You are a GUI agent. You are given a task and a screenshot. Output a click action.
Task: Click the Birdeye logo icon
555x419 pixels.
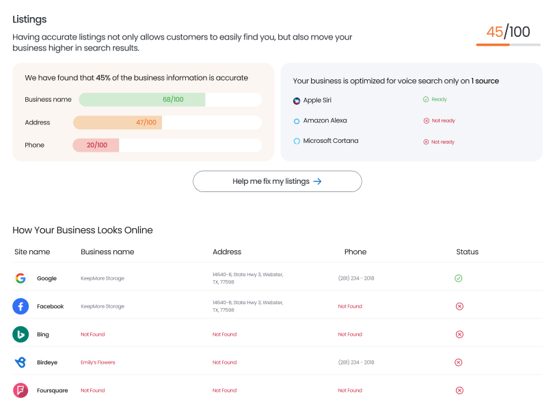pyautogui.click(x=21, y=362)
